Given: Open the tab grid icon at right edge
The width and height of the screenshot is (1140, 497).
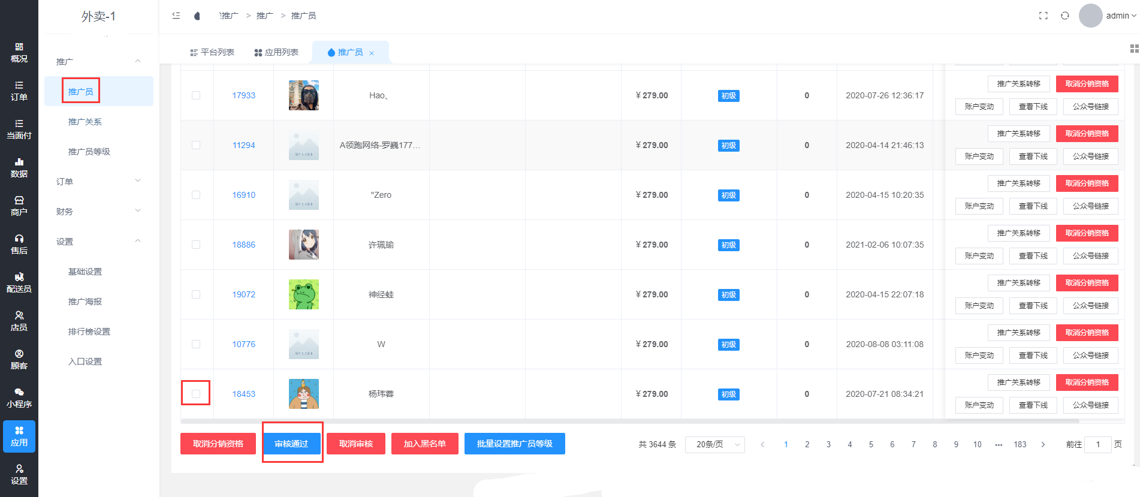Looking at the screenshot, I should click(x=1134, y=49).
